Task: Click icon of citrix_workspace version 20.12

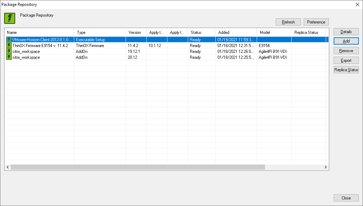Action: click(9, 57)
